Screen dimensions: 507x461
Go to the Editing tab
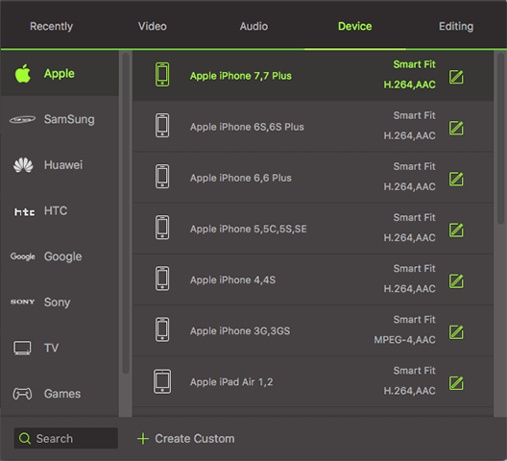456,26
